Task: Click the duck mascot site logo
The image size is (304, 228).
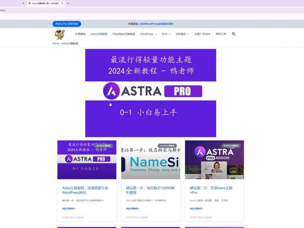Action: [x=60, y=34]
